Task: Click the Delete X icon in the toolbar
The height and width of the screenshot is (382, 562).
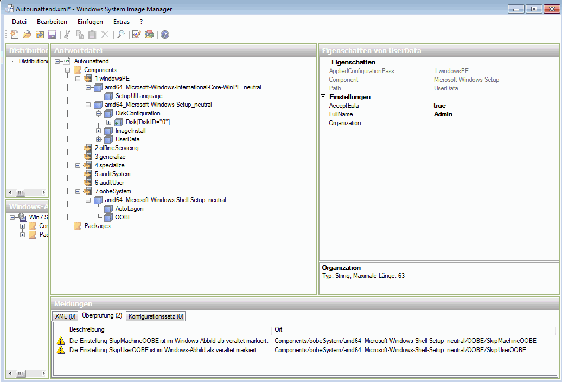Action: pos(105,35)
